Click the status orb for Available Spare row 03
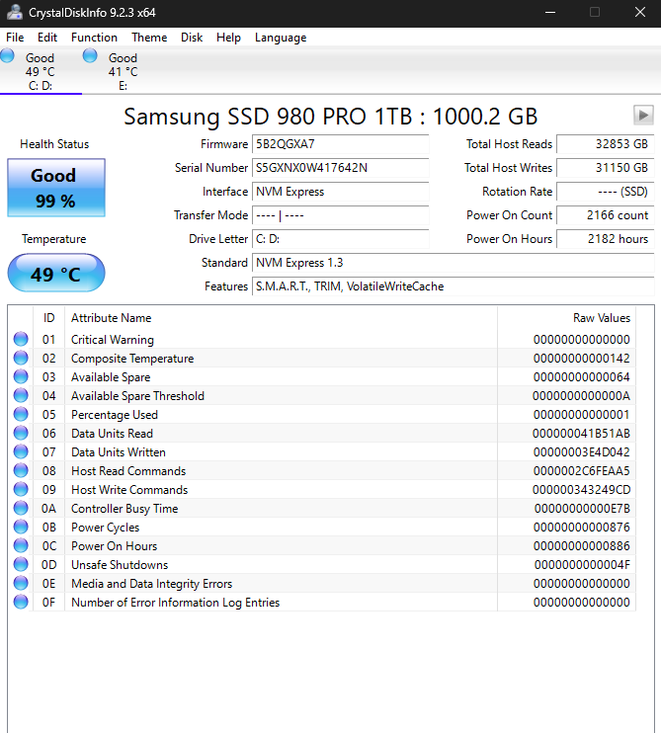The width and height of the screenshot is (661, 733). [21, 376]
